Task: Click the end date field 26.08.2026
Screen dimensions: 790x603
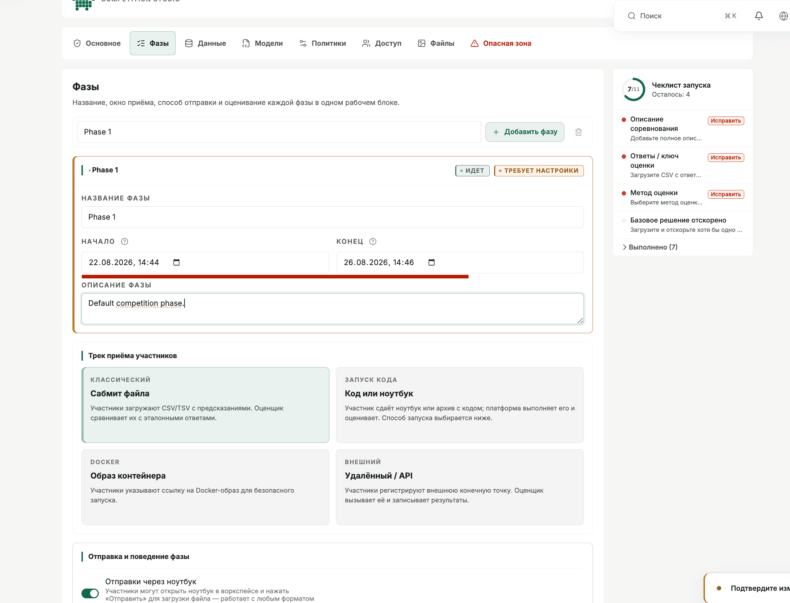Action: point(460,263)
